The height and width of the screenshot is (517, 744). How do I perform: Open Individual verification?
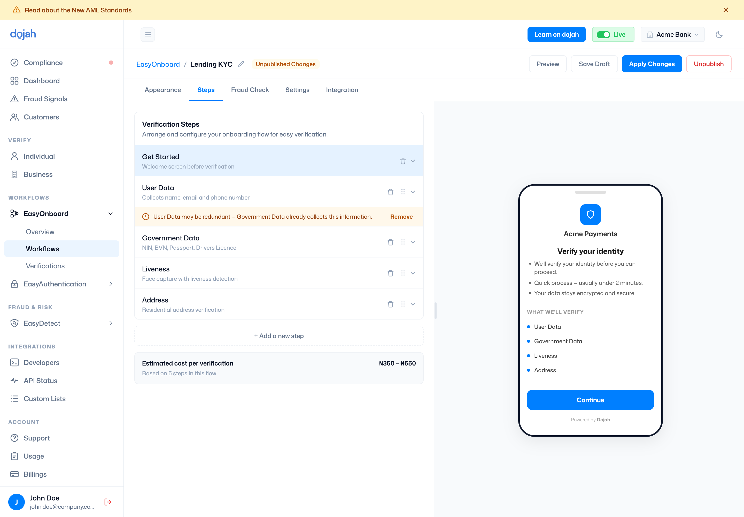pyautogui.click(x=61, y=156)
